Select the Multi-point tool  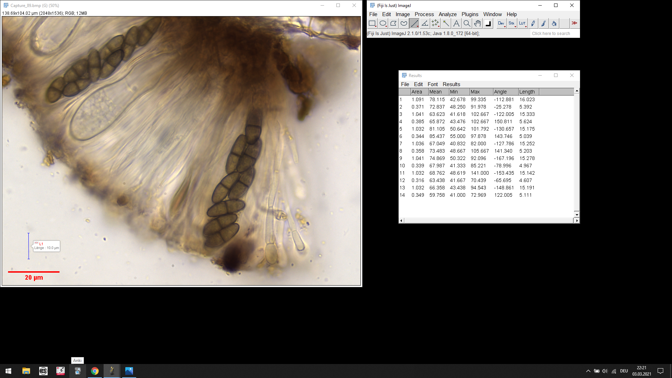point(435,23)
